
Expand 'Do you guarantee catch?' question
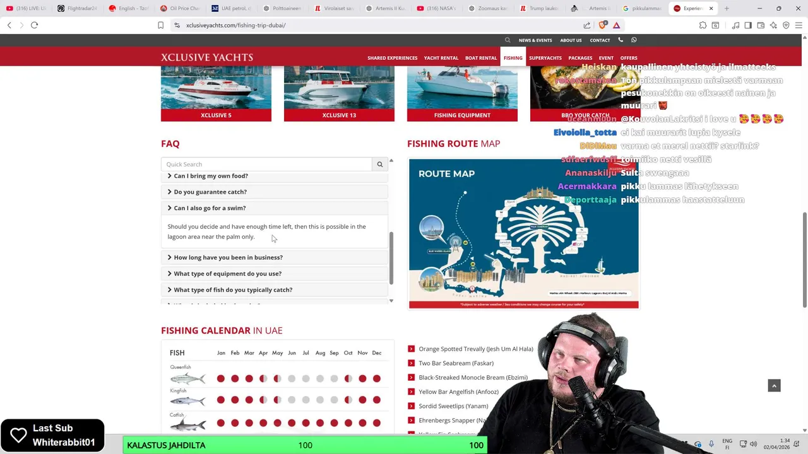tap(274, 192)
